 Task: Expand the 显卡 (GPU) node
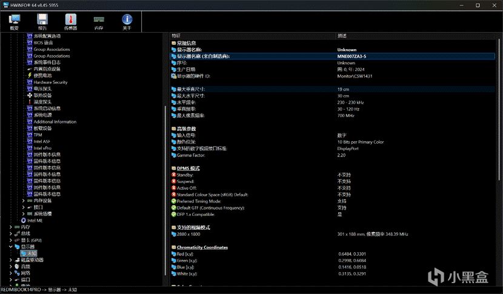tap(10, 240)
